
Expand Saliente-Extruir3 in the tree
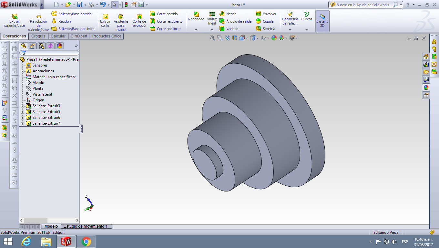coord(22,106)
